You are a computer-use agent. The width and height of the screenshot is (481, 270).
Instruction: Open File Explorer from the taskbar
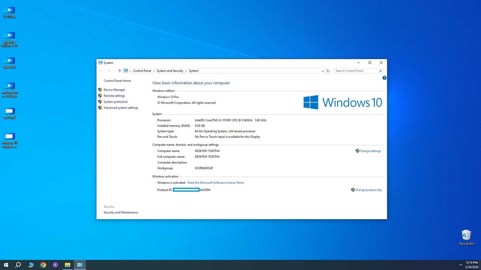pyautogui.click(x=67, y=265)
